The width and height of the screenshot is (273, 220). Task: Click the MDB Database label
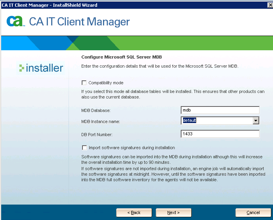pyautogui.click(x=96, y=110)
